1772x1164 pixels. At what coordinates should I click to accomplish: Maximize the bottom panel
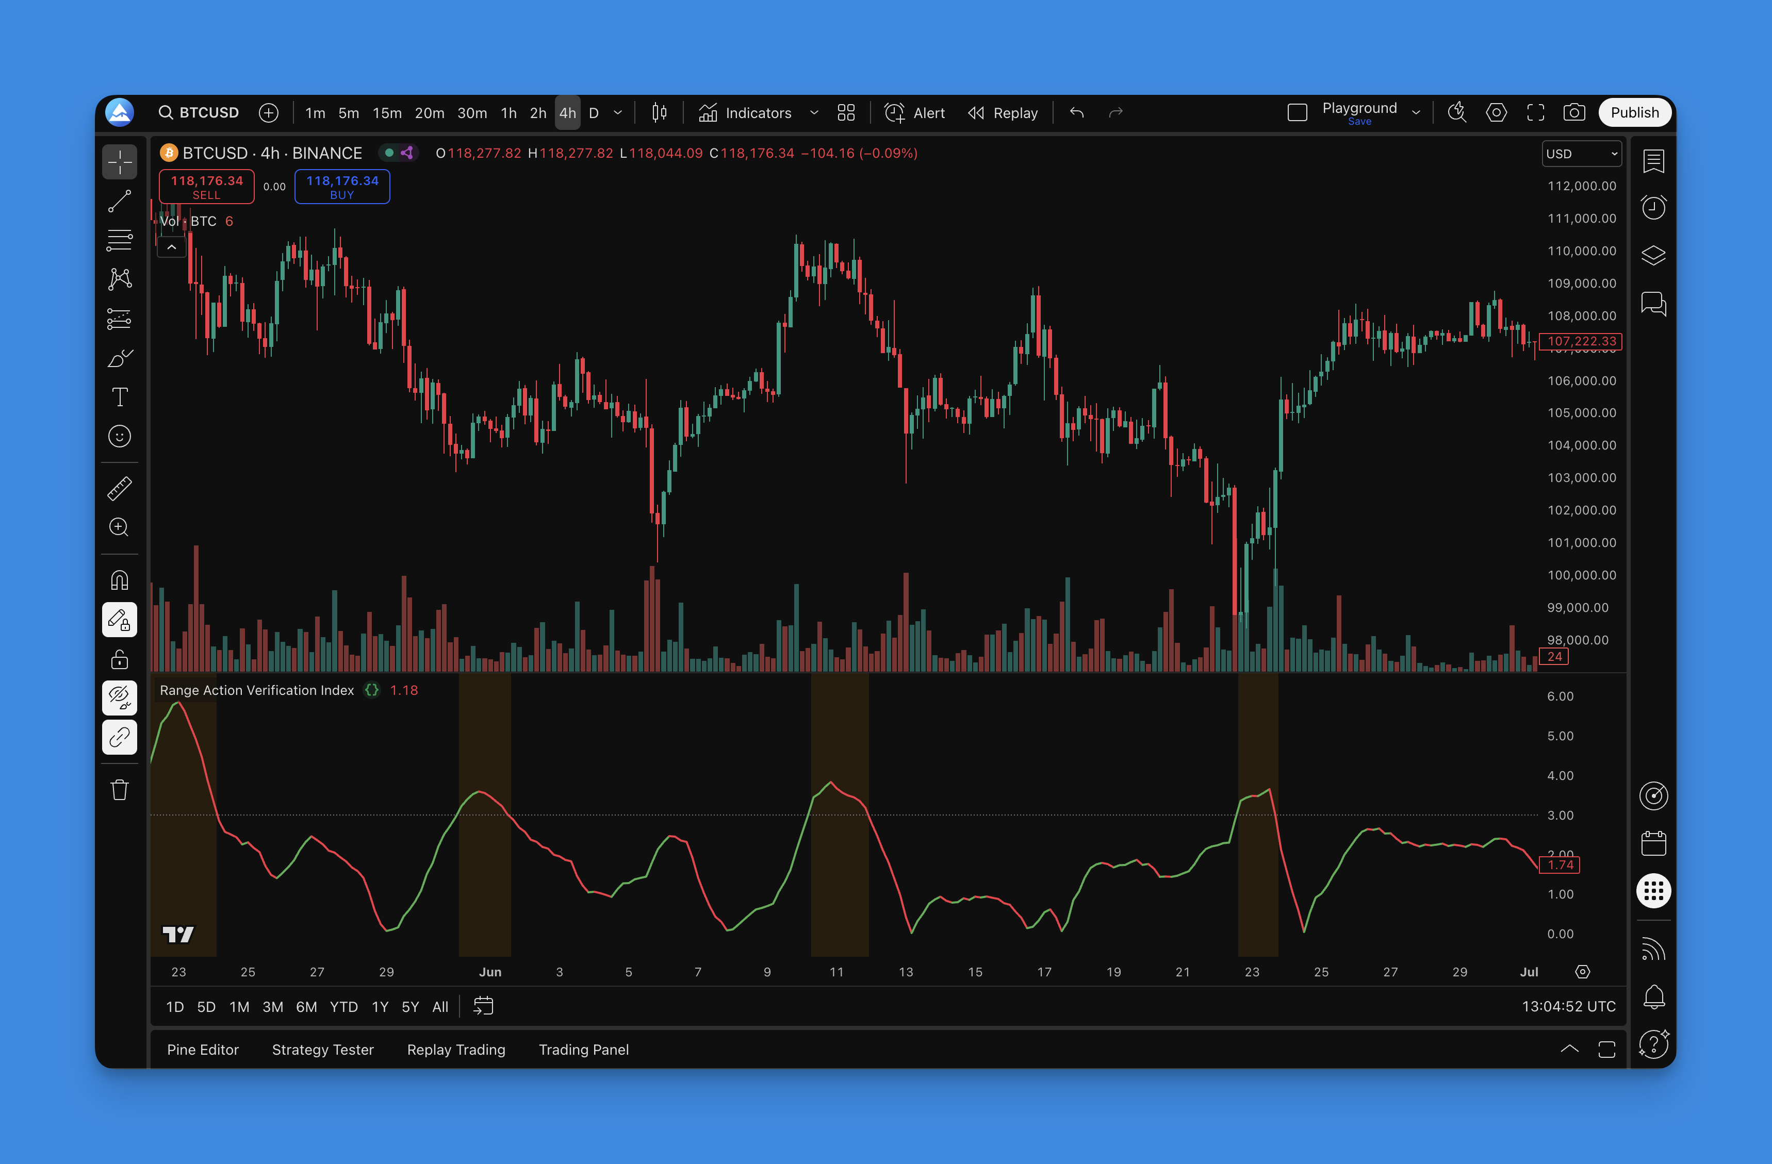coord(1606,1049)
